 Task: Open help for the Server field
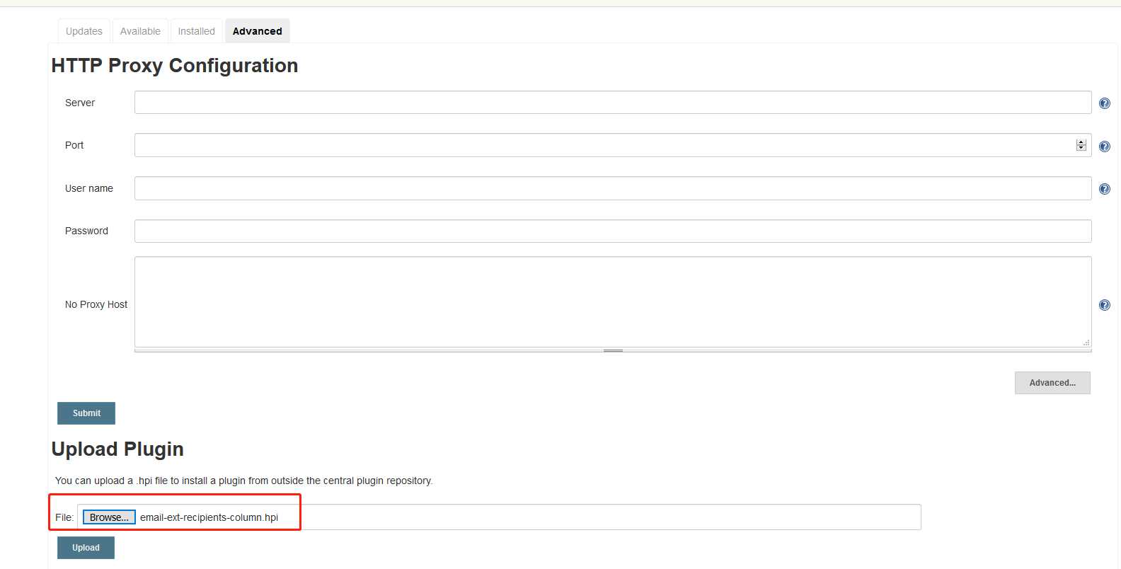tap(1104, 103)
